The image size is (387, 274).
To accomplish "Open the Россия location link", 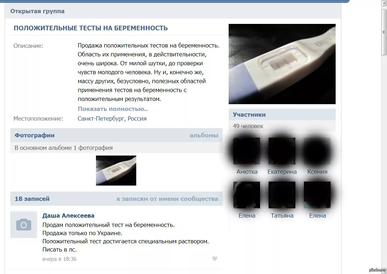I will pos(137,118).
